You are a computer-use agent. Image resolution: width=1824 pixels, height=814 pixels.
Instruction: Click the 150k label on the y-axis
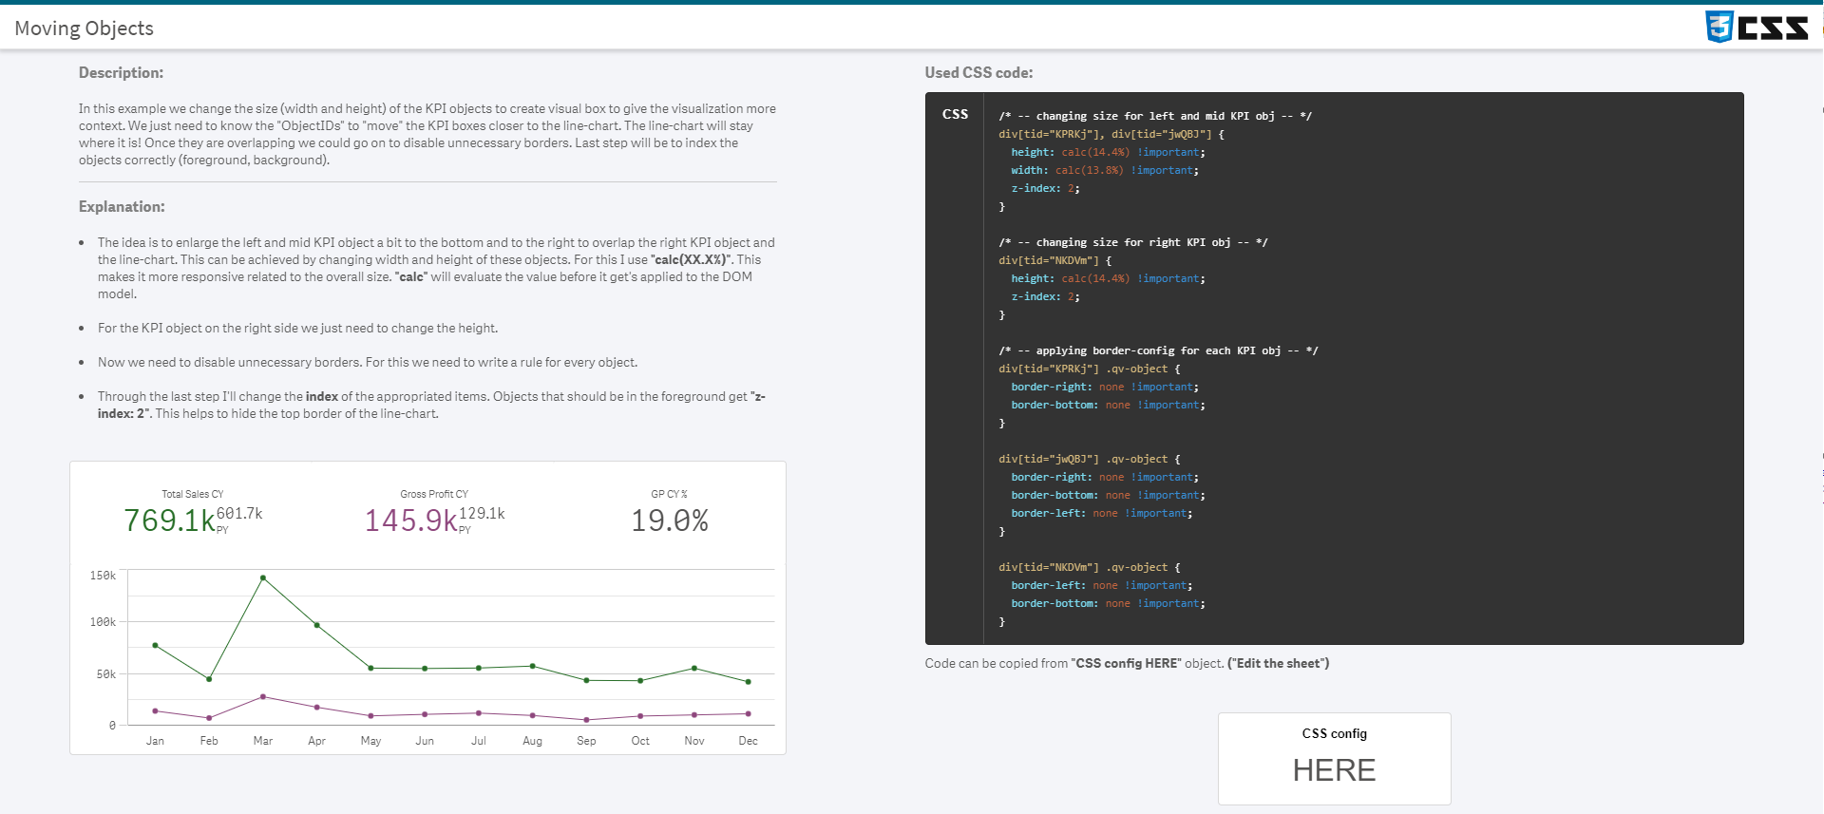point(103,576)
